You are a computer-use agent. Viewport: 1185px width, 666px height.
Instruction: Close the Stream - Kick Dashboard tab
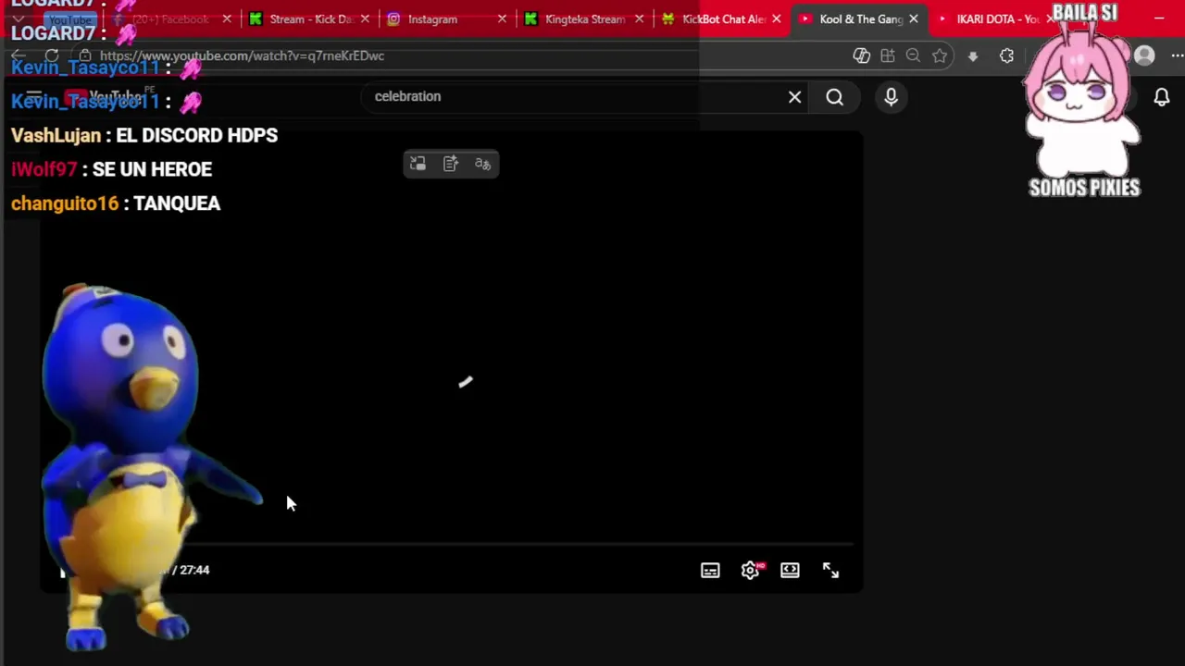click(x=365, y=19)
